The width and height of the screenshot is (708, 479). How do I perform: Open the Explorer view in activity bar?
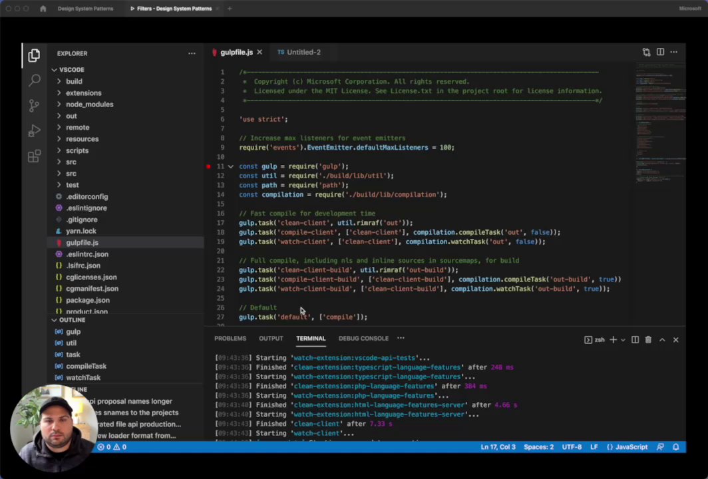click(34, 55)
